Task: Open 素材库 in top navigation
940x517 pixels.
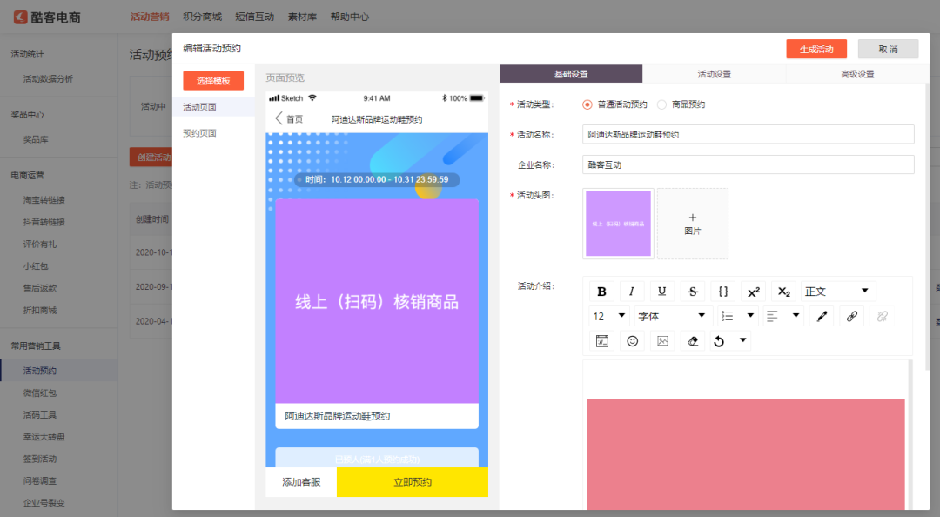Action: [x=302, y=17]
